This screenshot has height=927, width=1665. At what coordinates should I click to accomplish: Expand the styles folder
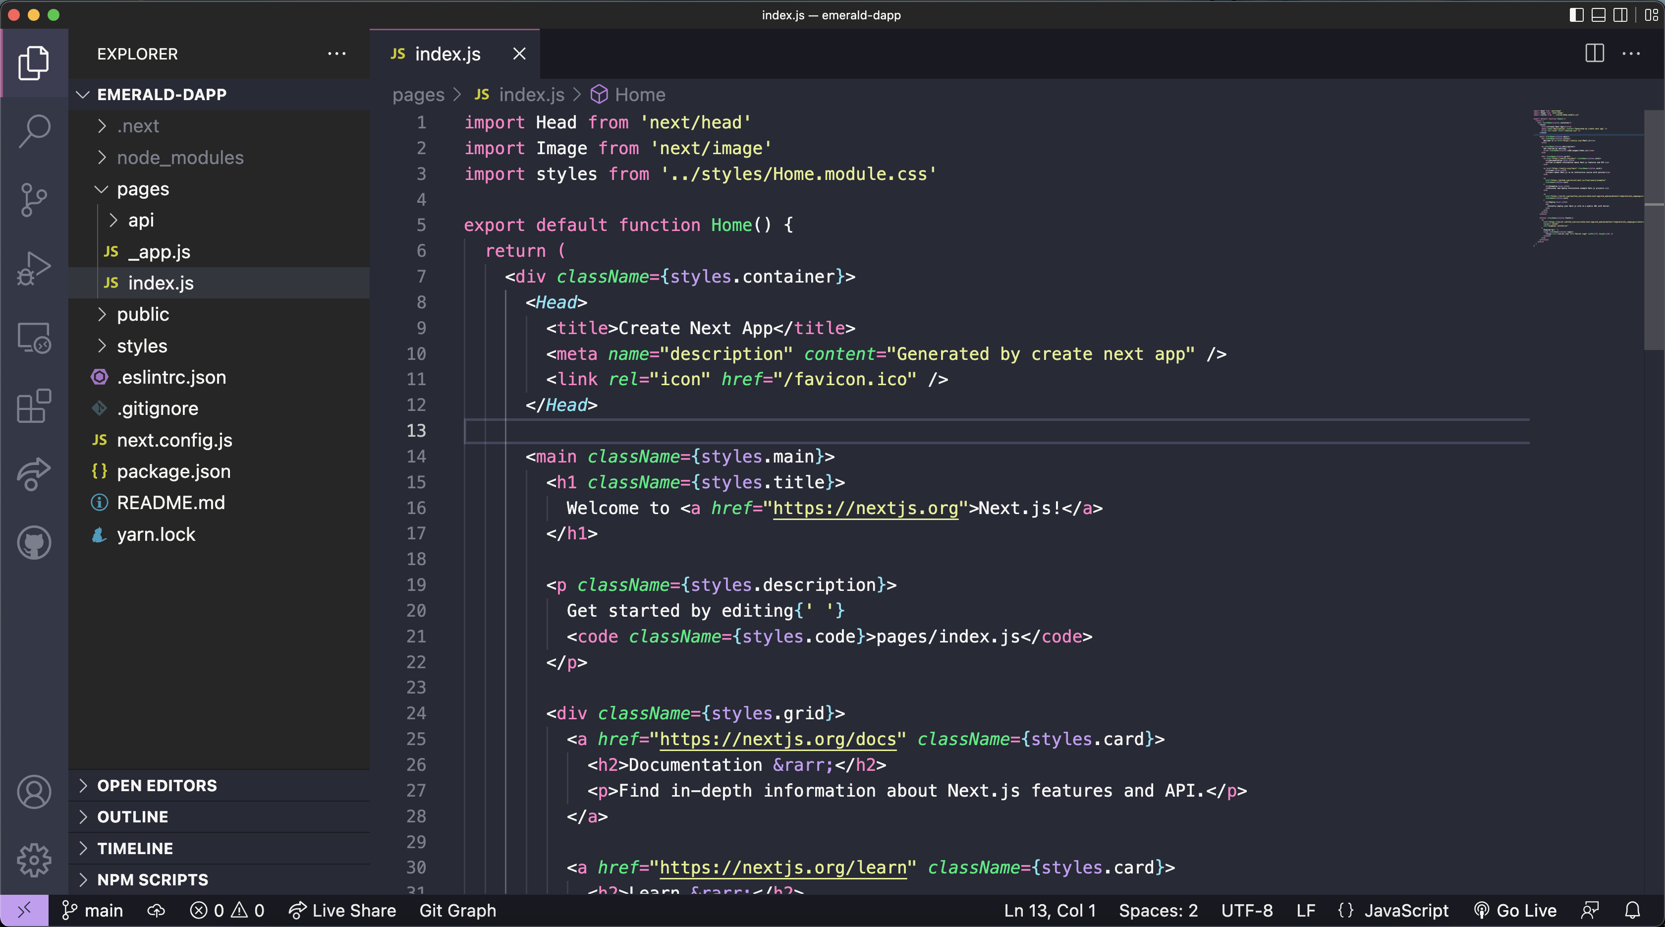click(x=219, y=346)
